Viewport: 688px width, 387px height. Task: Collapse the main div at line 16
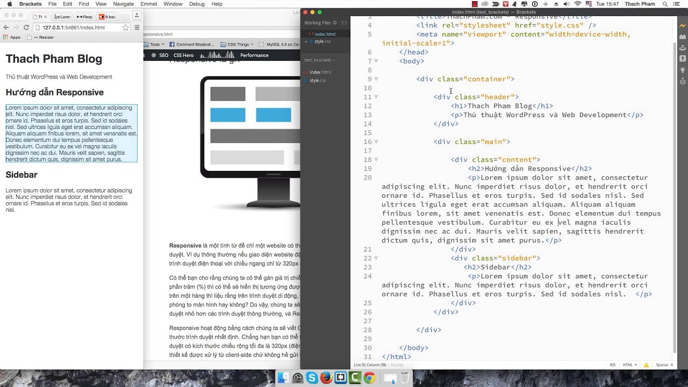click(x=376, y=142)
